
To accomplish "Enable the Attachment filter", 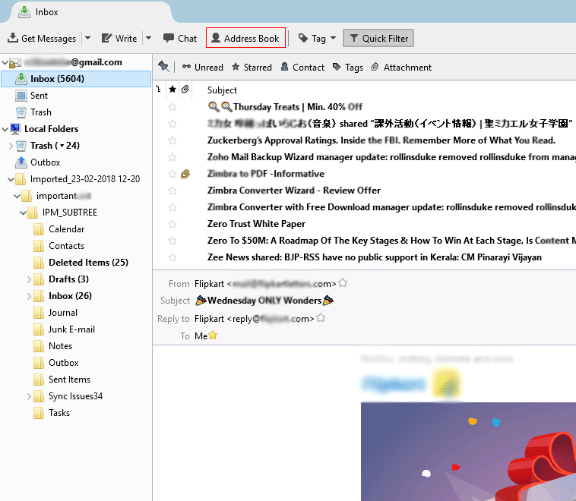I will coord(400,68).
